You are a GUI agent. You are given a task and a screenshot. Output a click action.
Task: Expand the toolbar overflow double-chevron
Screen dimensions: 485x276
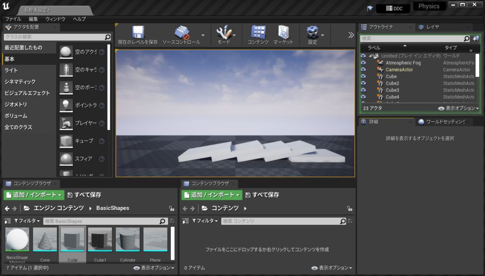pos(351,35)
